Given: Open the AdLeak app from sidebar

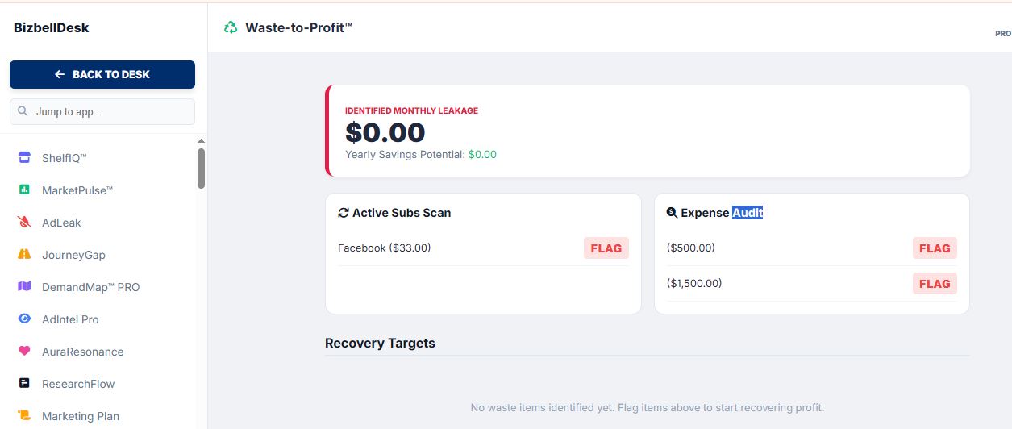Looking at the screenshot, I should tap(61, 223).
